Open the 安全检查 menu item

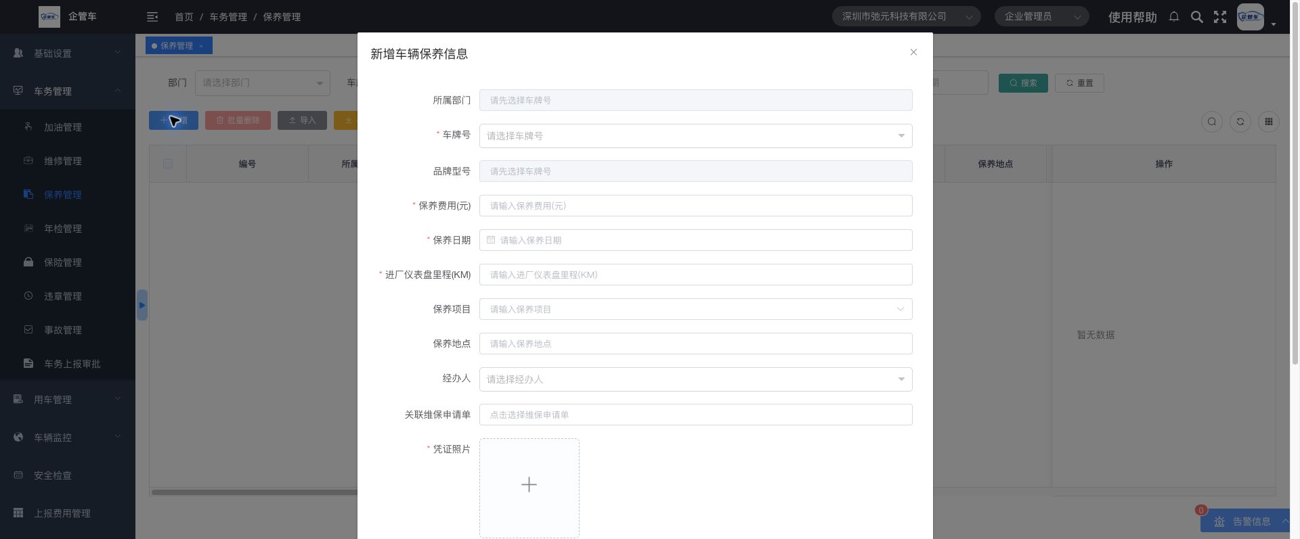(68, 475)
